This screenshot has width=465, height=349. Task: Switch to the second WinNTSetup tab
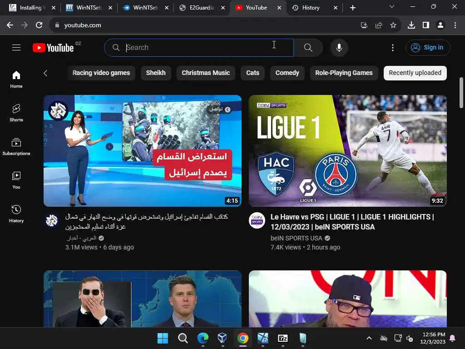point(145,8)
